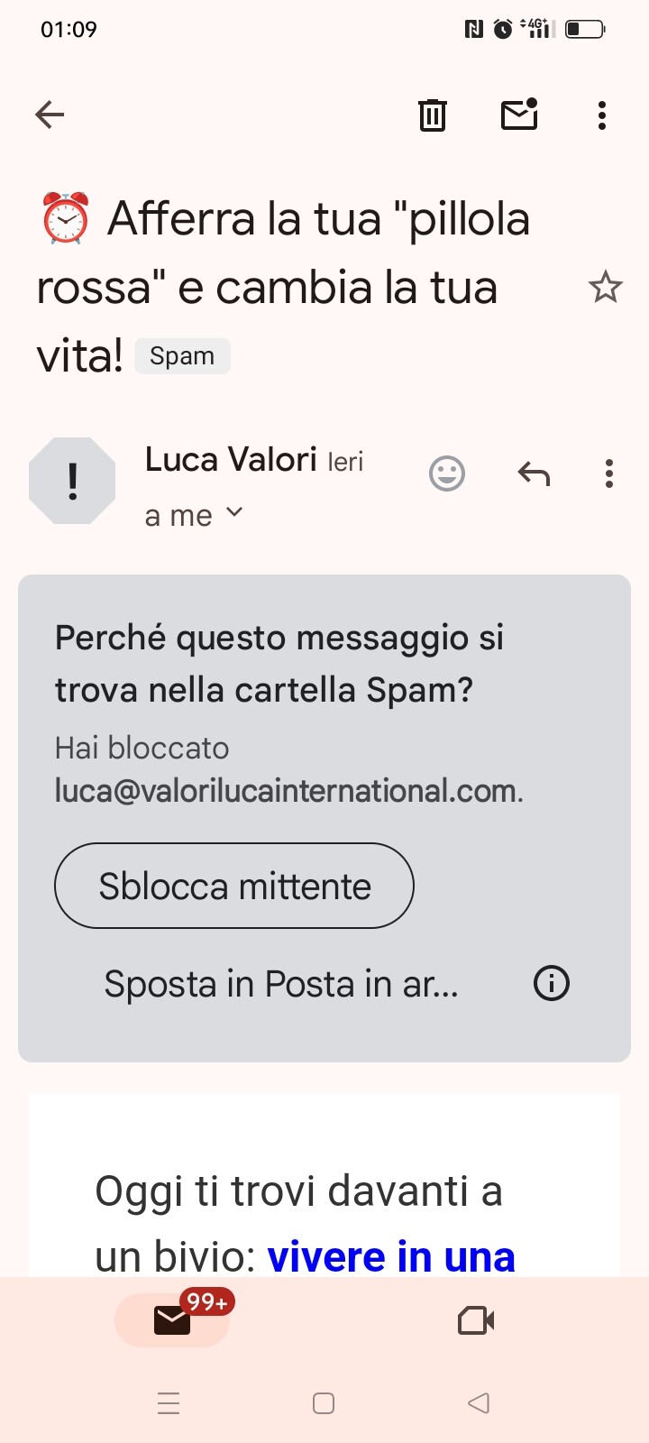Open recent apps from the navigation bar

click(x=169, y=1403)
